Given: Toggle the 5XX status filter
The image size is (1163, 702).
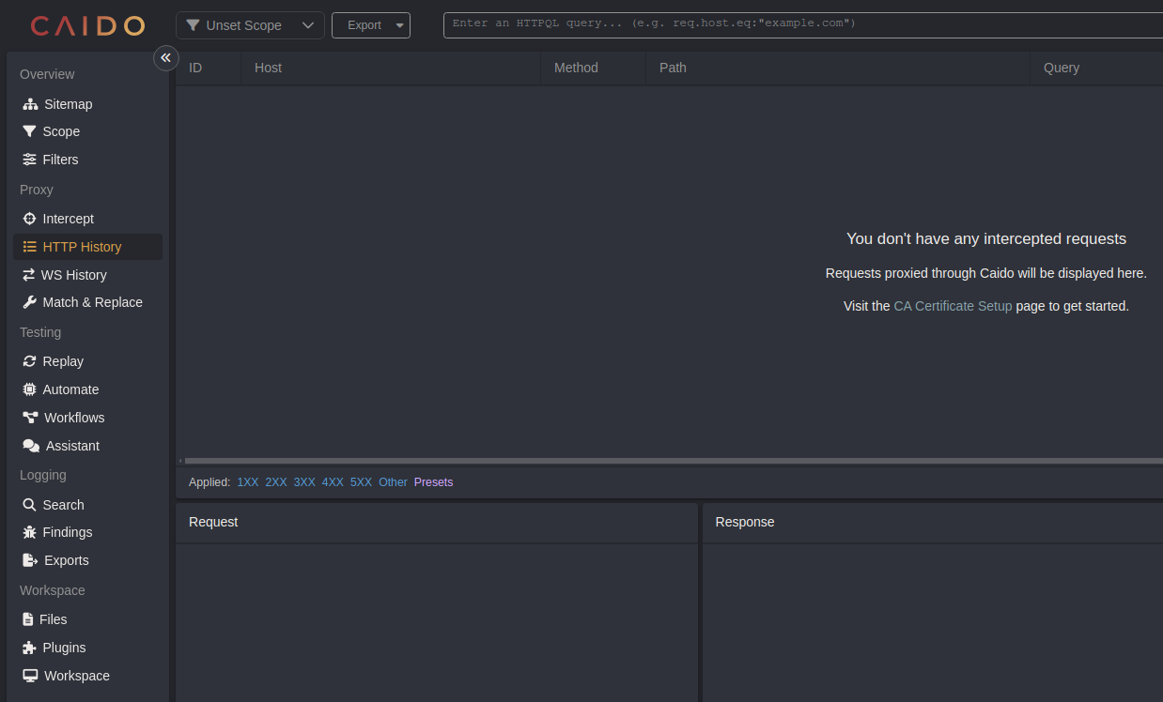Looking at the screenshot, I should 361,482.
